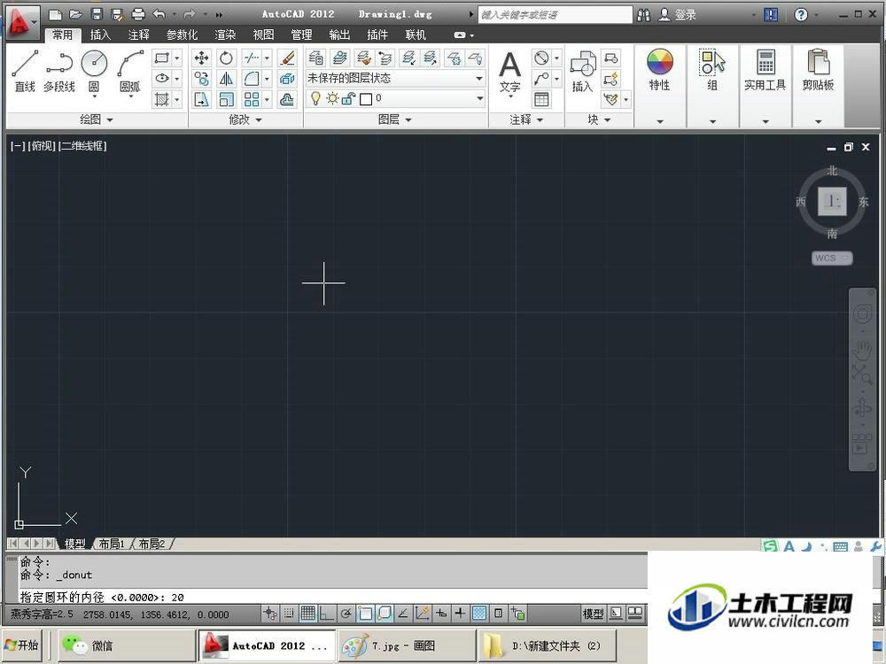
Task: Click the Print icon in quick access toolbar
Action: (x=138, y=14)
